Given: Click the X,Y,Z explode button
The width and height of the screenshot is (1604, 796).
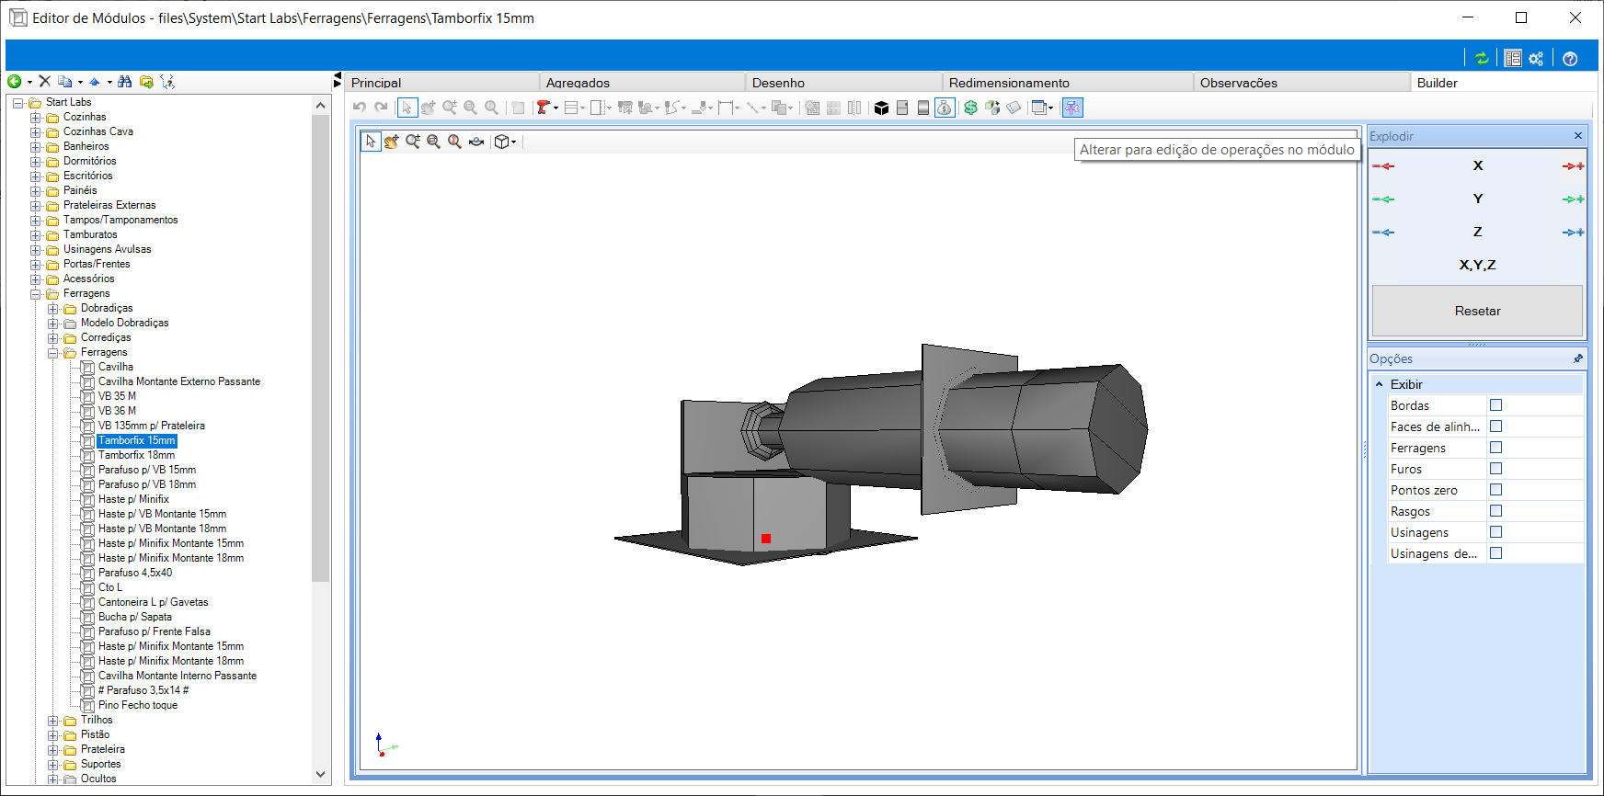Looking at the screenshot, I should coord(1477,265).
